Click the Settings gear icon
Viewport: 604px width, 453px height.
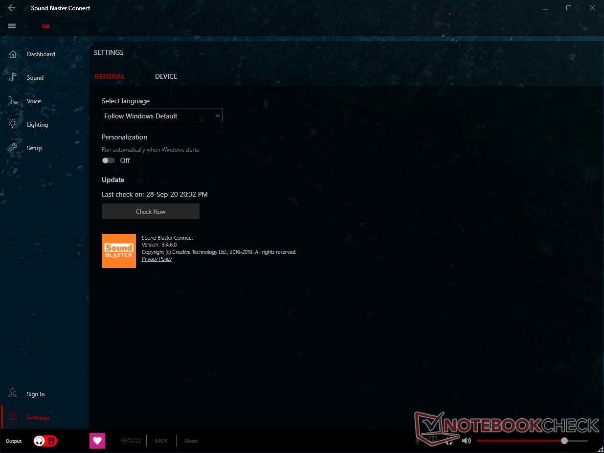click(x=13, y=417)
